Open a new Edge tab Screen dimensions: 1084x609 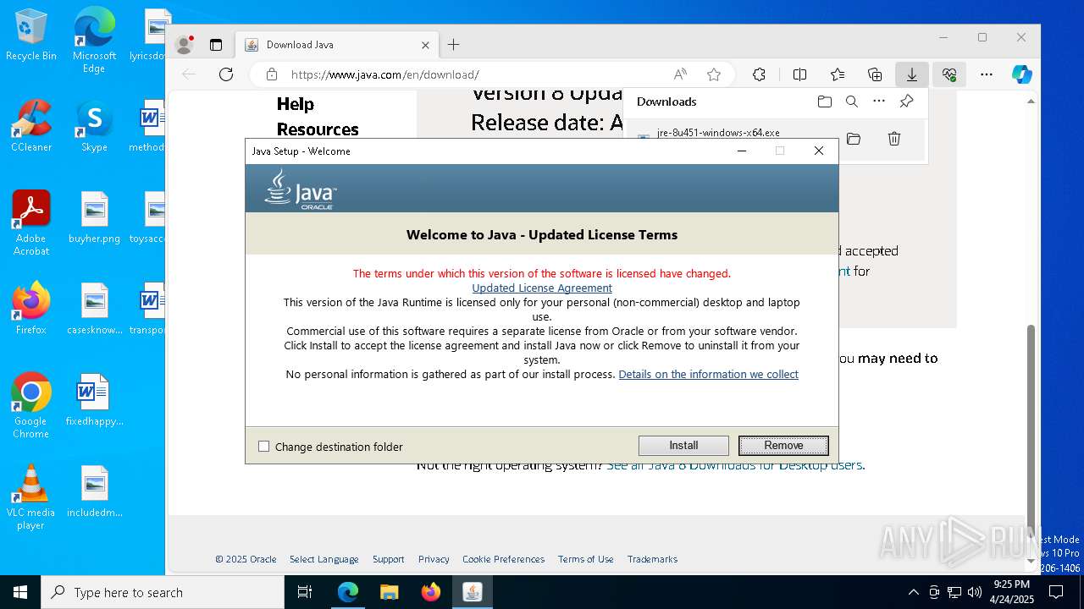click(454, 45)
